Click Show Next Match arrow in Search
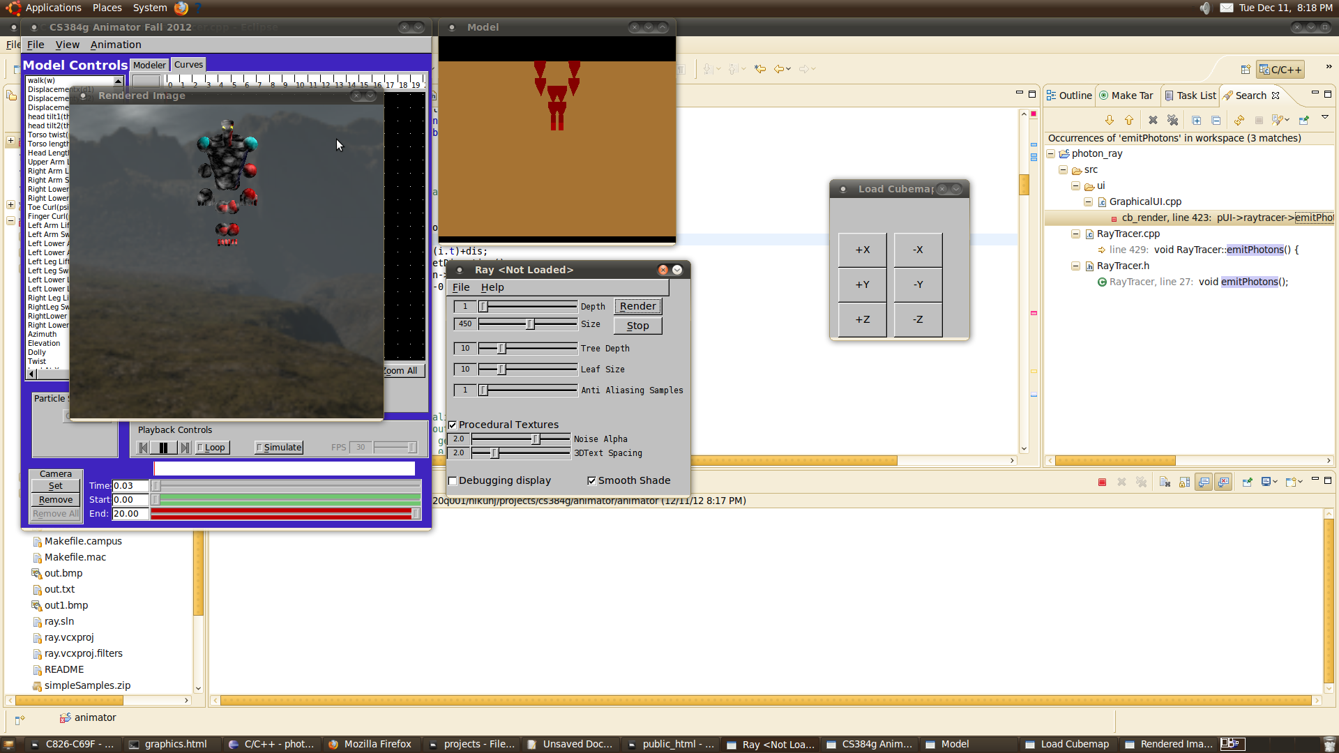The width and height of the screenshot is (1339, 753). tap(1110, 120)
